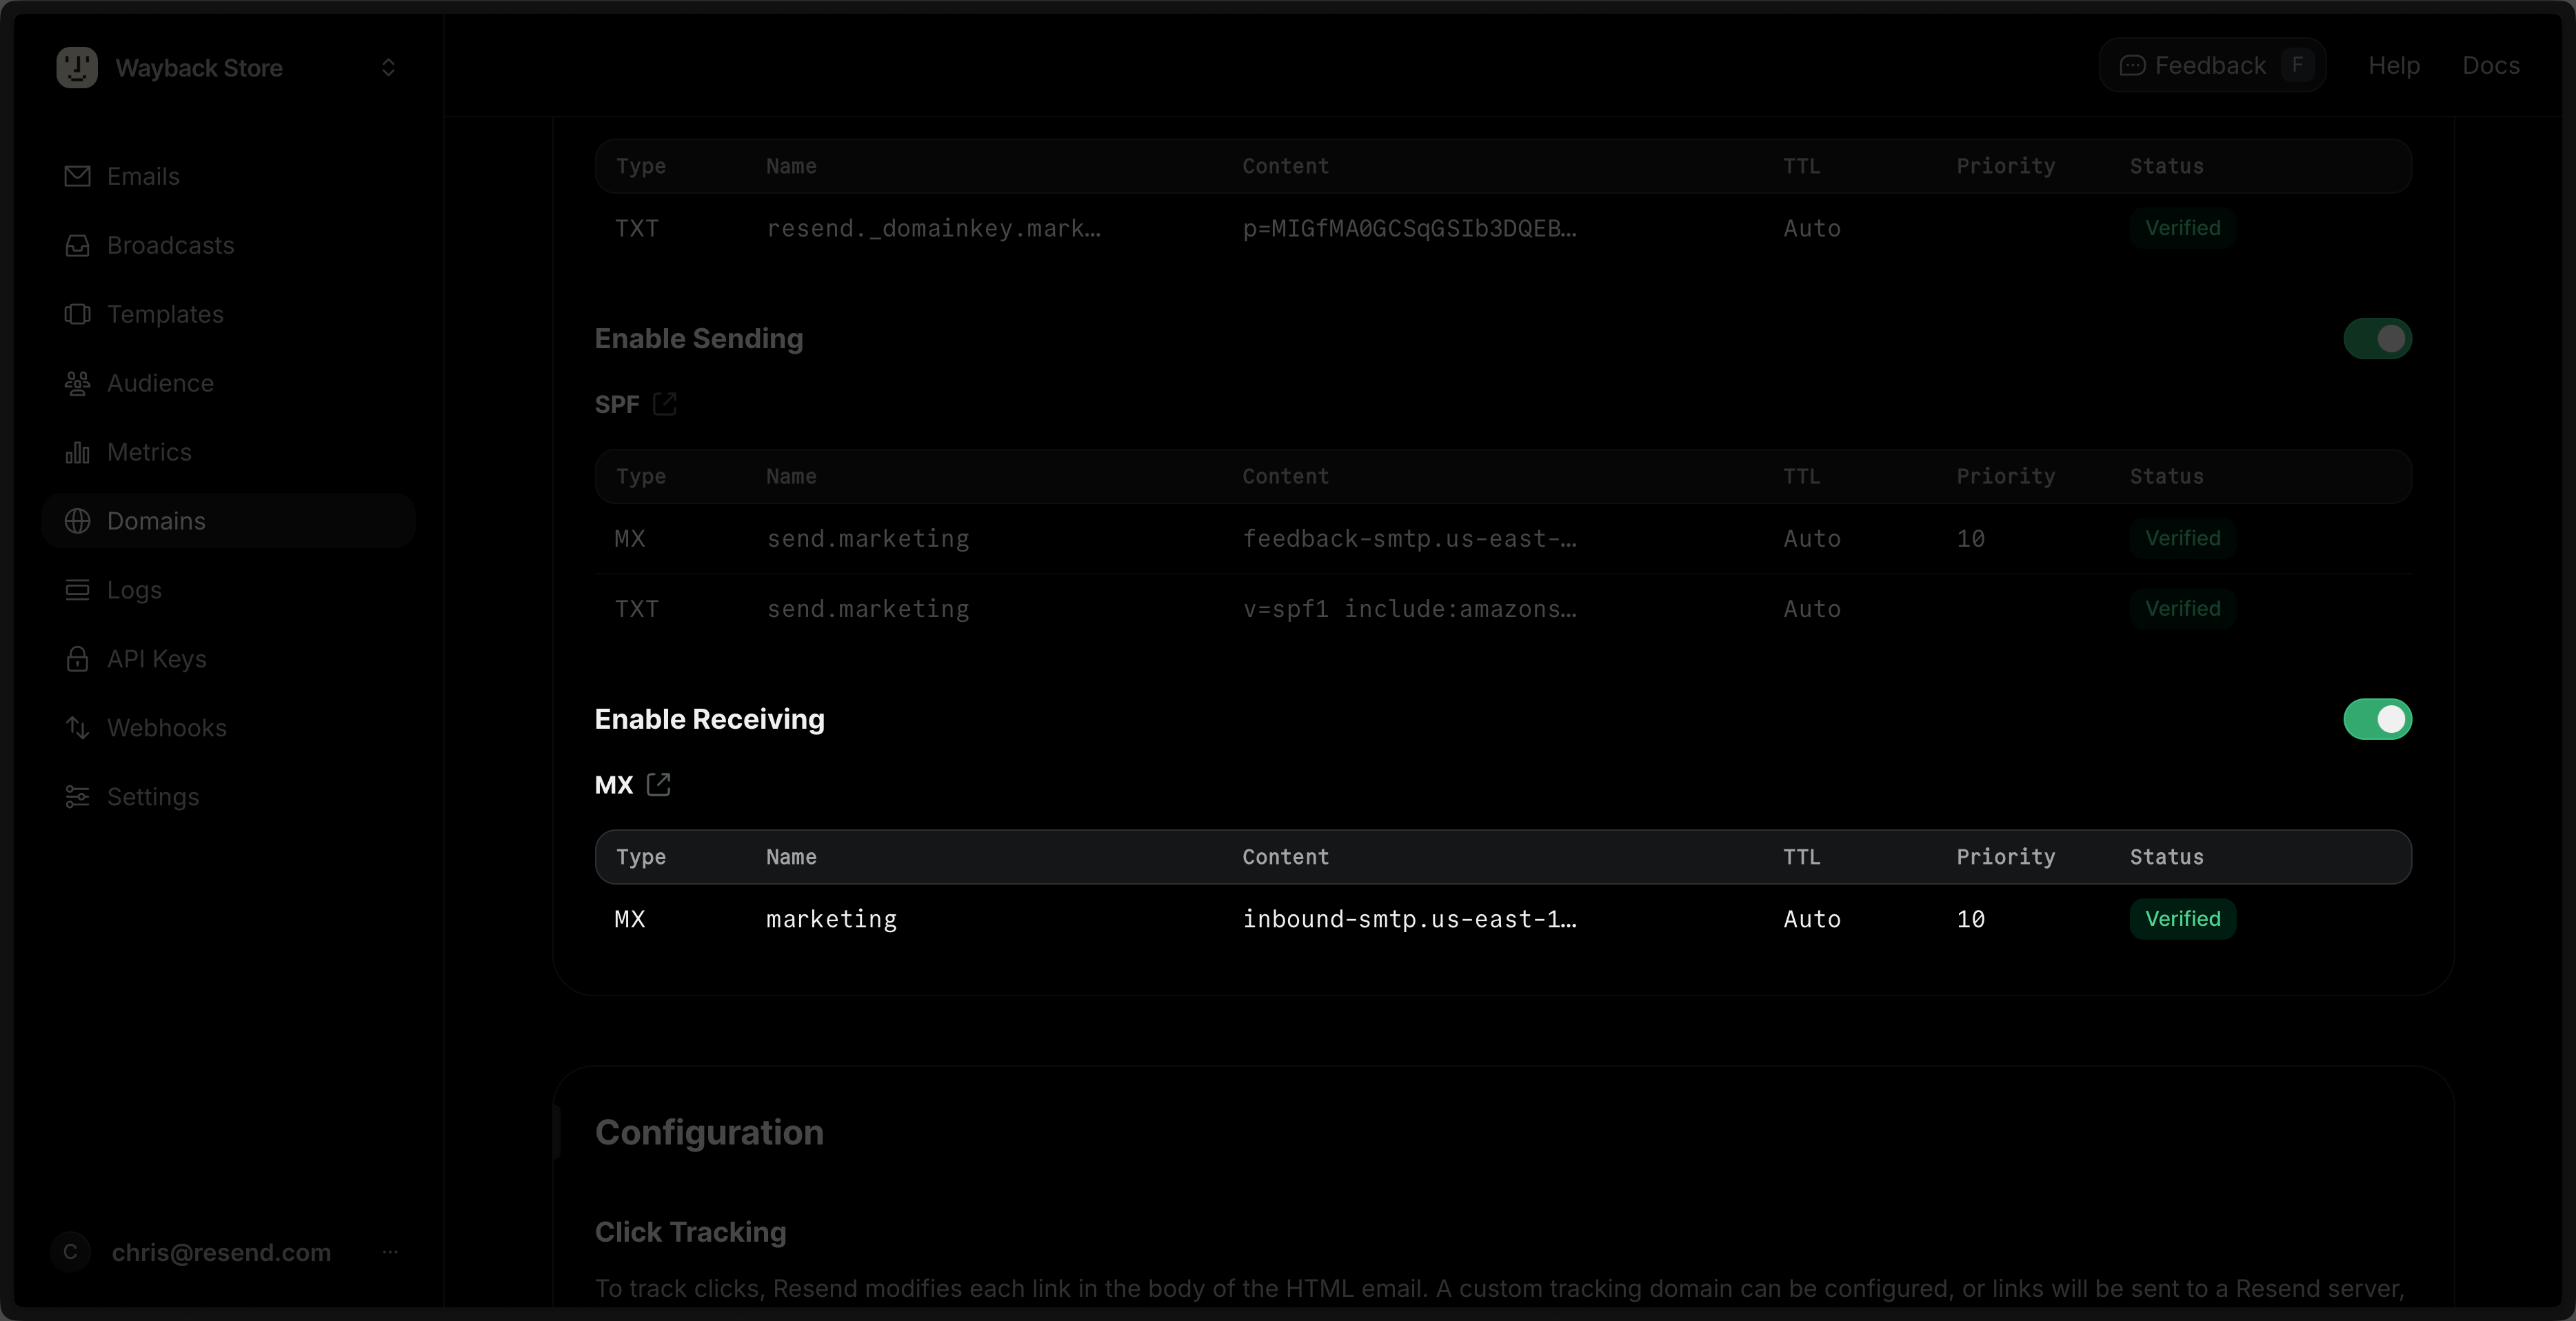Expand the Wayback Store team switcher chevron
The width and height of the screenshot is (2576, 1321).
tap(388, 67)
